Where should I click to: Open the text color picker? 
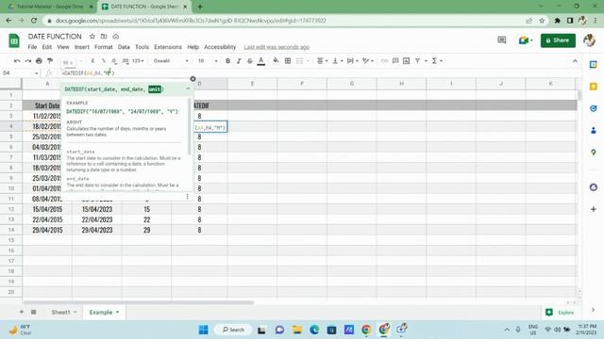point(260,60)
